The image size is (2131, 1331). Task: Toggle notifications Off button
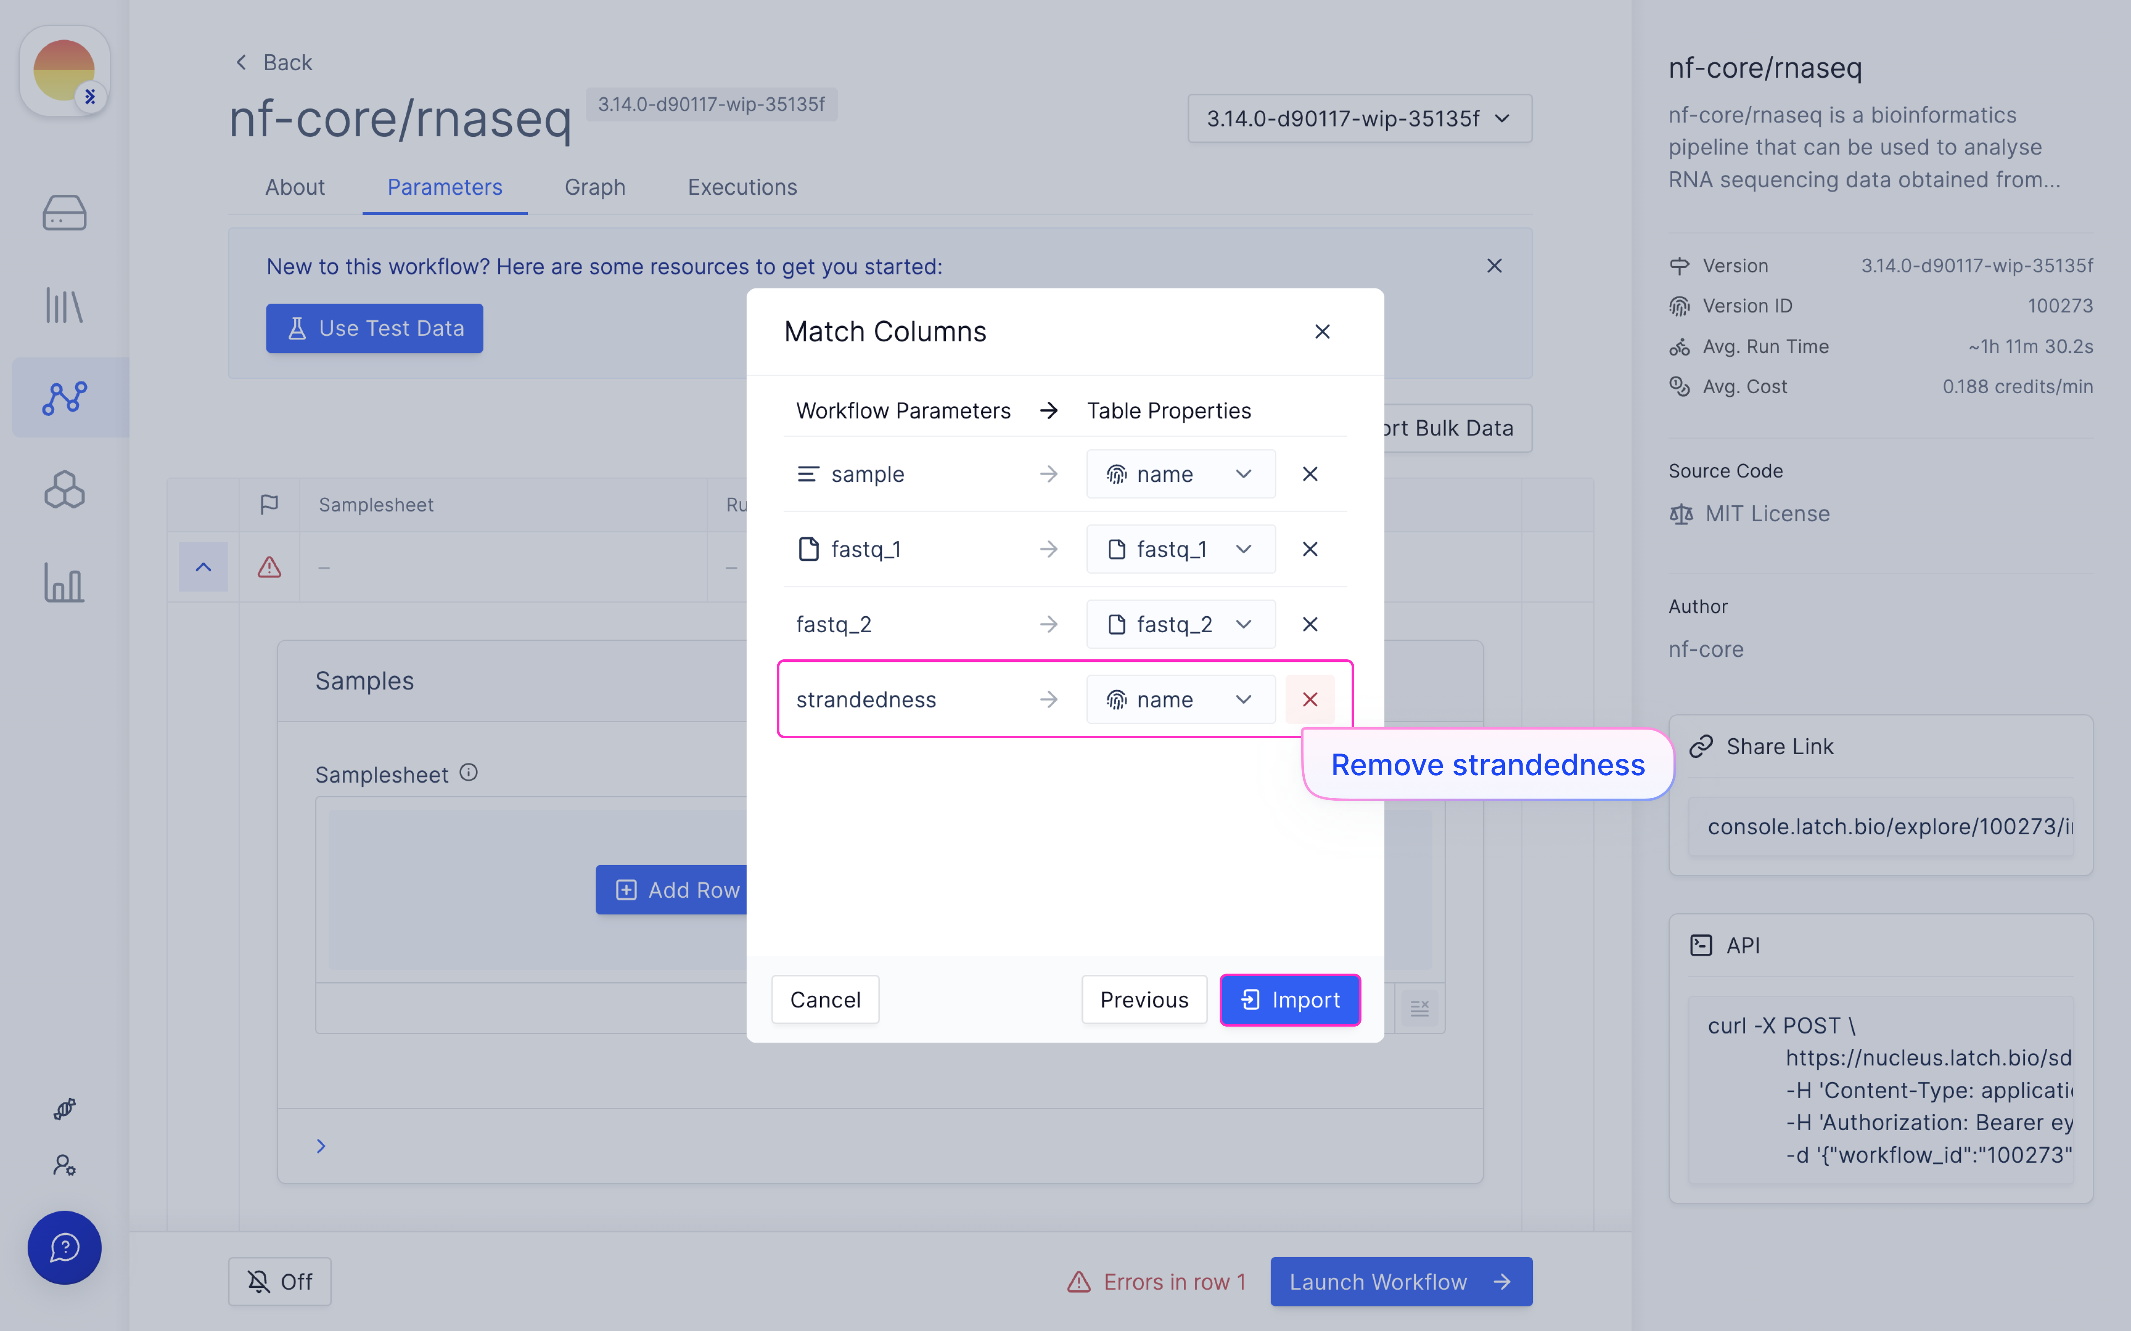[280, 1282]
